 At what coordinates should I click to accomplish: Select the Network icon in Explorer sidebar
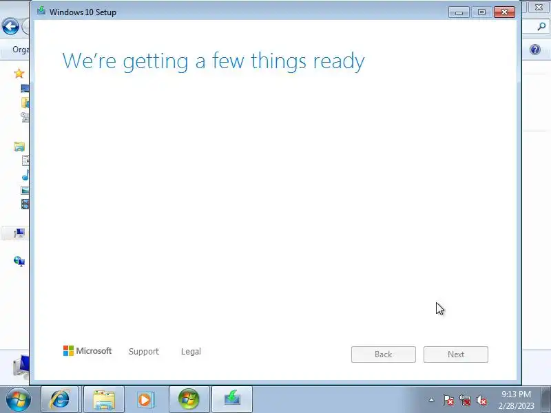(19, 262)
